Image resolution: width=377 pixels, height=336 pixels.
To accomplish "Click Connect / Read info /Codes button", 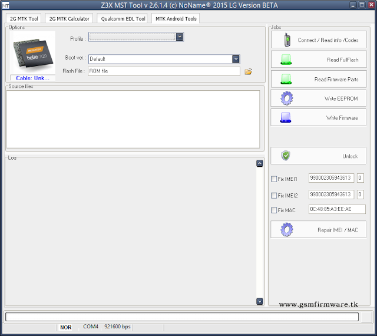I will pyautogui.click(x=319, y=39).
